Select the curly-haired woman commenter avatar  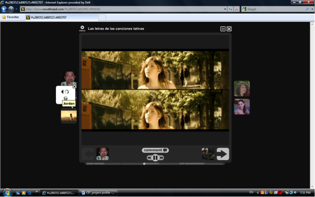[x=242, y=88]
